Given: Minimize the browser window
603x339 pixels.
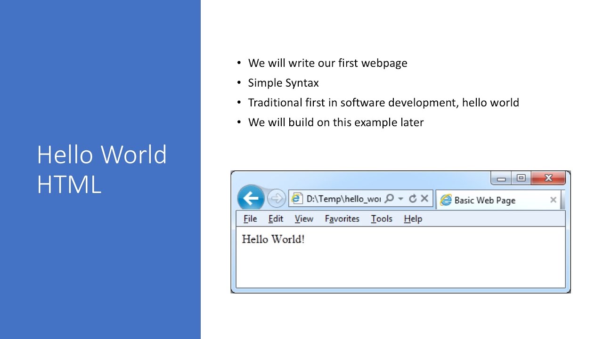Looking at the screenshot, I should (x=501, y=178).
